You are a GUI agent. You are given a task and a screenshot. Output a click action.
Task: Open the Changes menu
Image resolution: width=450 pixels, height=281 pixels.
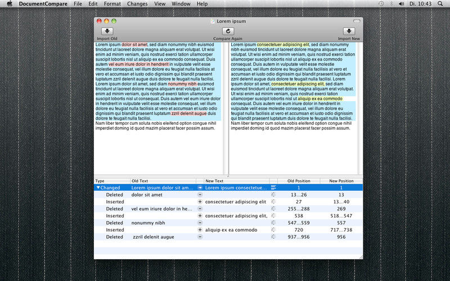[x=137, y=4]
